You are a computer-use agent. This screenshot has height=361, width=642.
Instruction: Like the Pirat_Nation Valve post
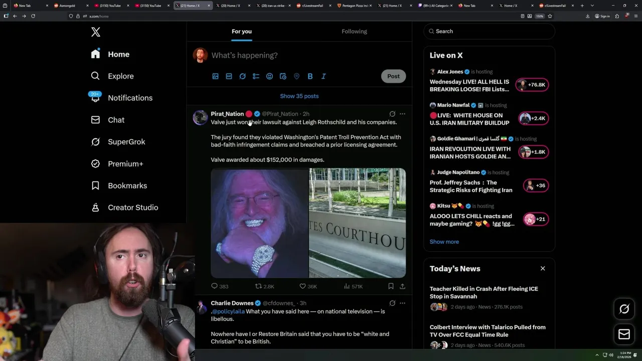(308, 286)
